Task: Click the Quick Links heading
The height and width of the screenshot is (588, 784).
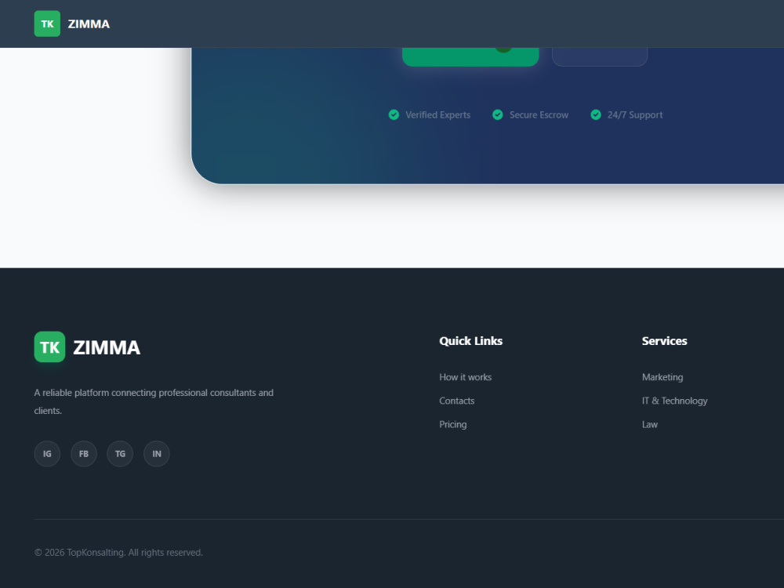Action: [x=470, y=341]
